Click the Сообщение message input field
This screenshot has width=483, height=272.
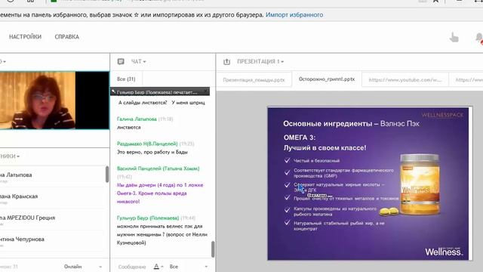click(x=132, y=267)
